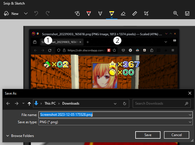This screenshot has height=145, width=195.
Task: Click the padlock icon in the captured URL bar
Action: (x=64, y=50)
